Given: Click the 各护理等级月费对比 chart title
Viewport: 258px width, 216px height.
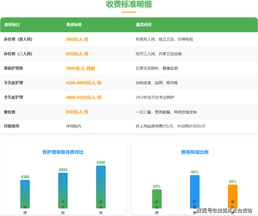Looking at the screenshot, I should coord(63,152).
